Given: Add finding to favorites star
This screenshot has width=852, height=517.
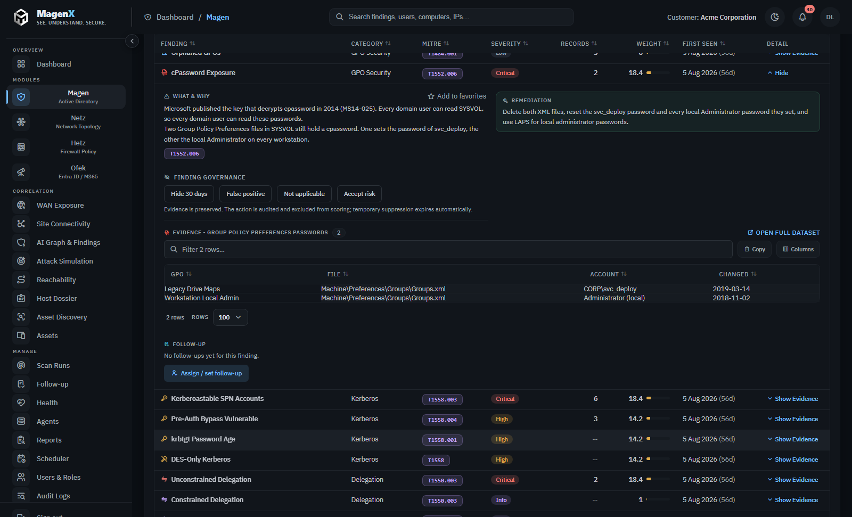Looking at the screenshot, I should click(457, 96).
